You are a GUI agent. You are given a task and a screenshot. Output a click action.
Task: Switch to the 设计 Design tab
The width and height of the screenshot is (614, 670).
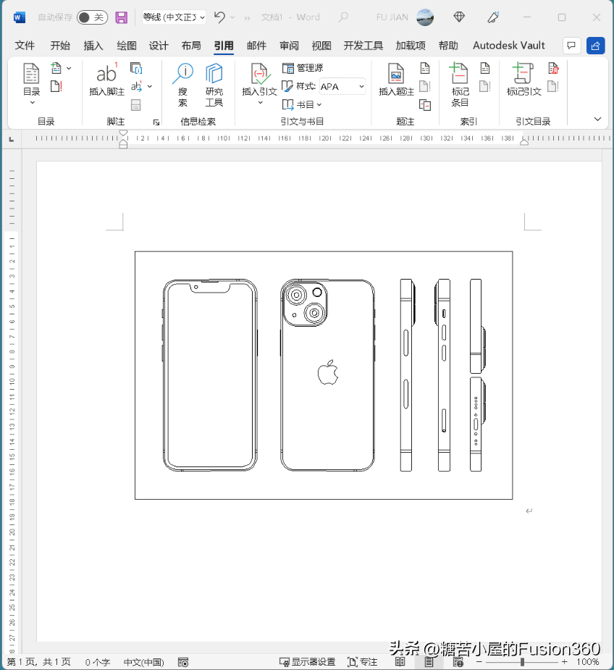click(159, 46)
